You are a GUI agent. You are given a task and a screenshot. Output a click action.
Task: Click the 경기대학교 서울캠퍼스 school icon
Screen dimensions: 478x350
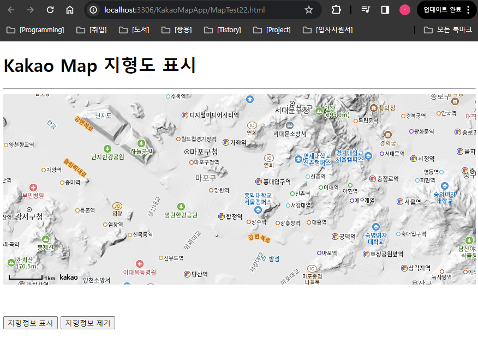pyautogui.click(x=368, y=156)
